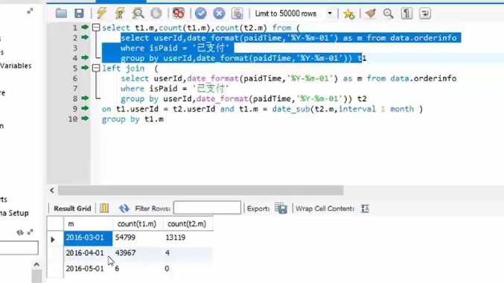Click the 54799 cell
504x283 pixels.
tap(138, 238)
